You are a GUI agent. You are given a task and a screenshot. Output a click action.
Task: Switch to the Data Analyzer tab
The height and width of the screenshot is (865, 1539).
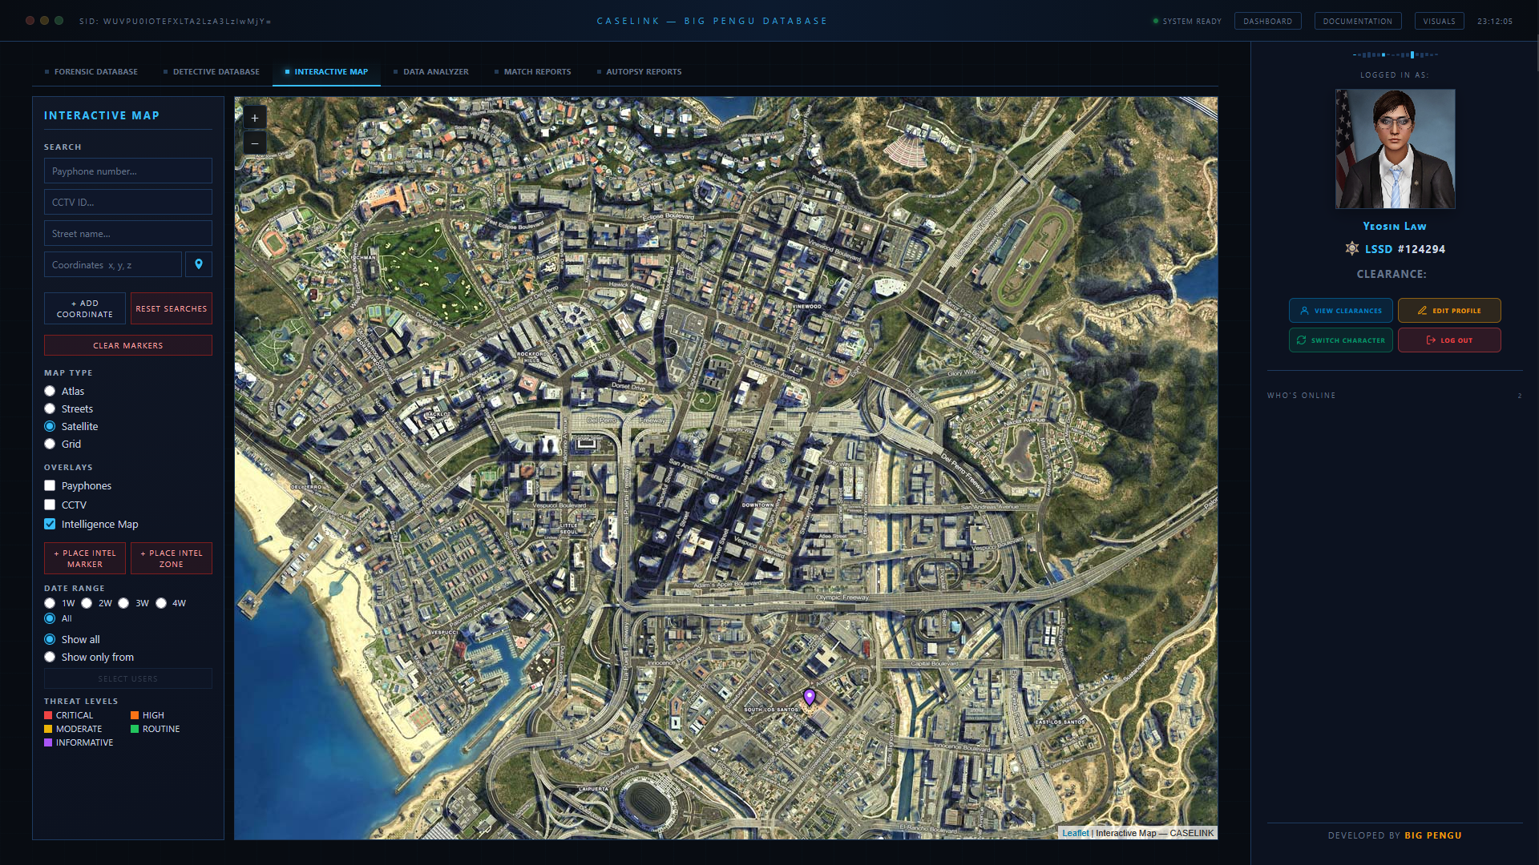pyautogui.click(x=431, y=72)
